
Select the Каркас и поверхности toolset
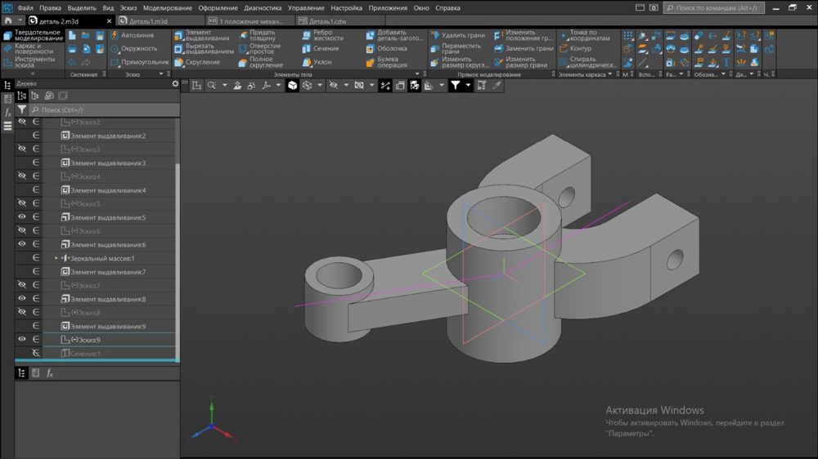coord(34,47)
